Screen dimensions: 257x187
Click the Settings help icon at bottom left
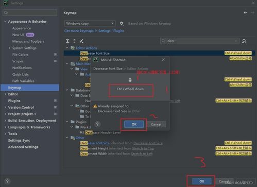pyautogui.click(x=7, y=181)
